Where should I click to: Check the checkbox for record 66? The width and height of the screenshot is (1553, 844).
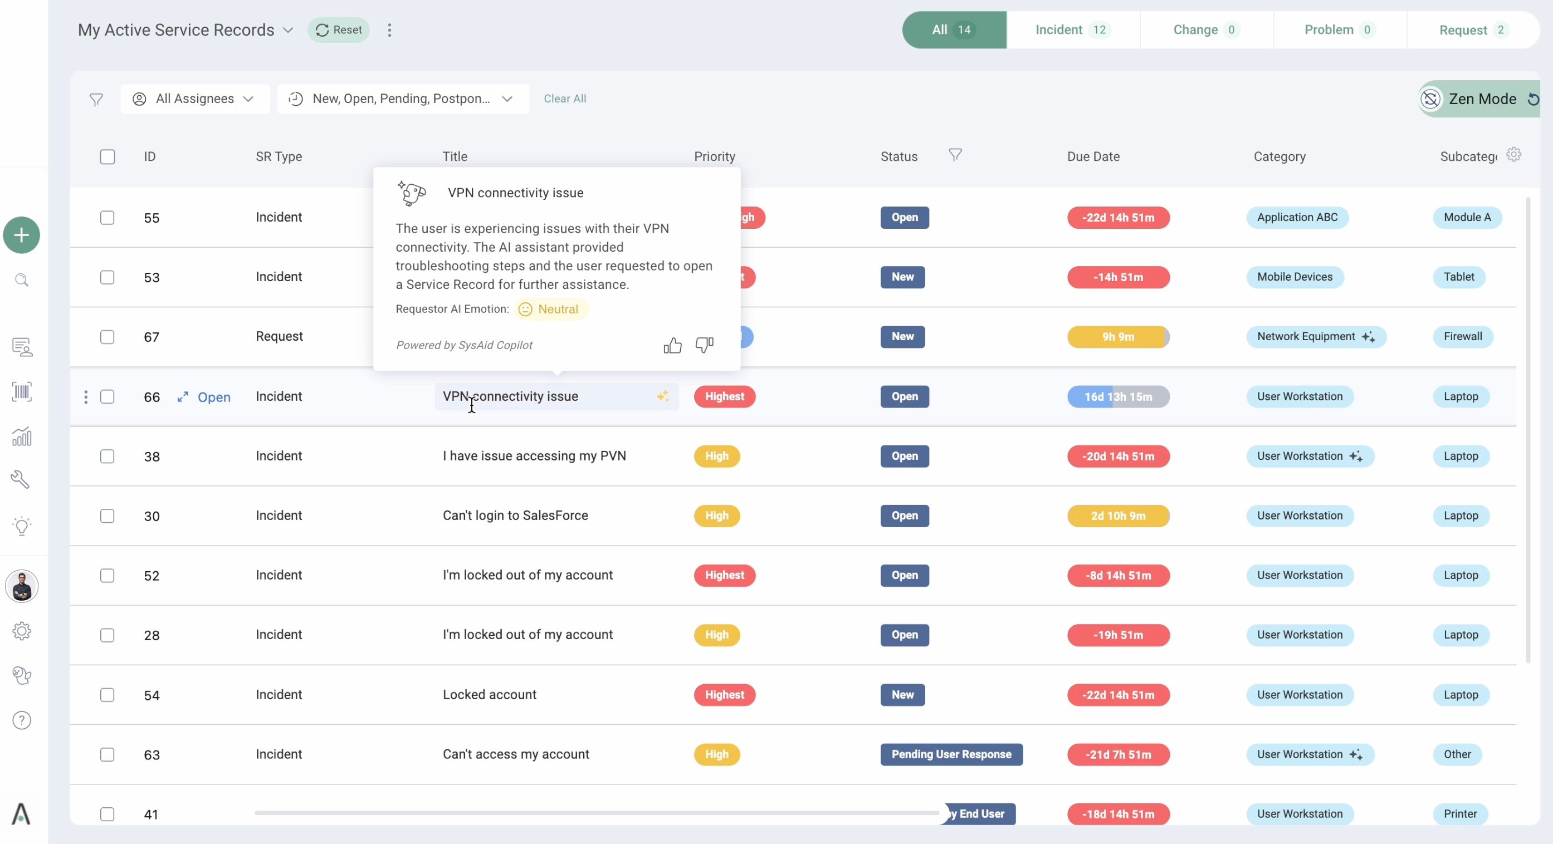tap(108, 396)
